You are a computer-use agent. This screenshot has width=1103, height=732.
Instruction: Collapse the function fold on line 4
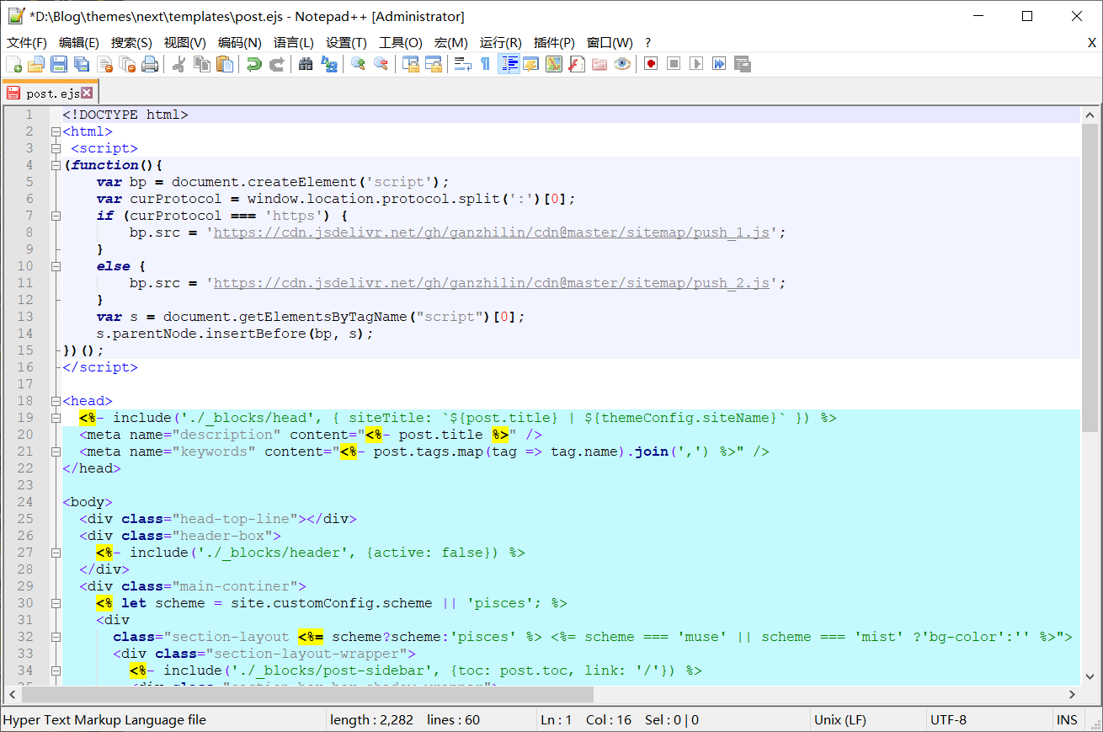click(x=56, y=165)
